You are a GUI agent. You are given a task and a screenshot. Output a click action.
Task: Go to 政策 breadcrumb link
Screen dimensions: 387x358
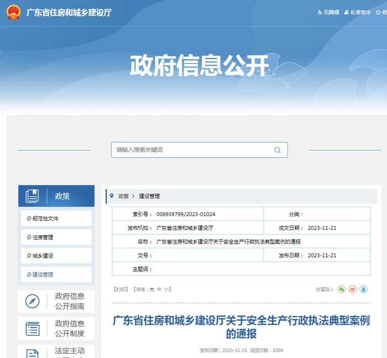click(x=123, y=196)
